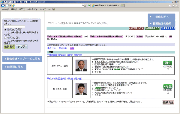Open the ヘルプ(H) menu
The width and height of the screenshot is (180, 114).
point(52,9)
